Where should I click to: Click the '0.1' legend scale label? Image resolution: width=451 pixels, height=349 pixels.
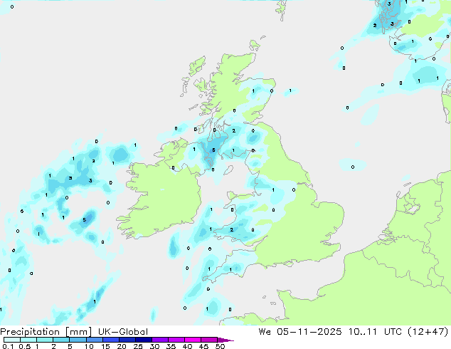click(x=8, y=346)
